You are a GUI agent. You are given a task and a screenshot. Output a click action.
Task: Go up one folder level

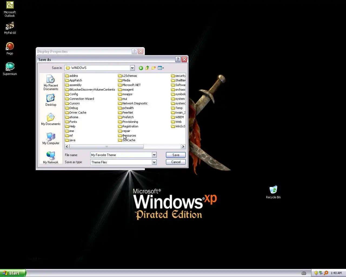(147, 68)
